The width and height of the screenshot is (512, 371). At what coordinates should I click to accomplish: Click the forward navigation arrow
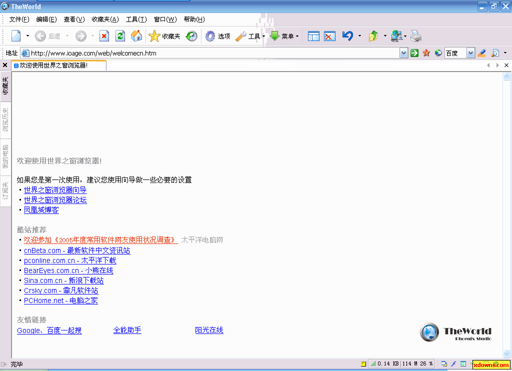81,36
